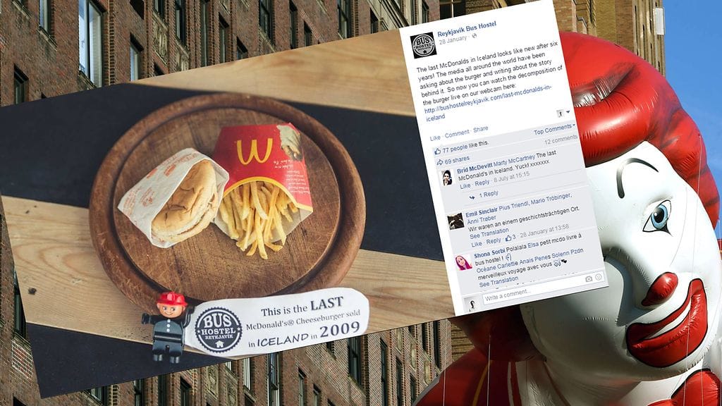Click Shona Sorbi's pink avatar
The width and height of the screenshot is (722, 406).
pyautogui.click(x=463, y=263)
